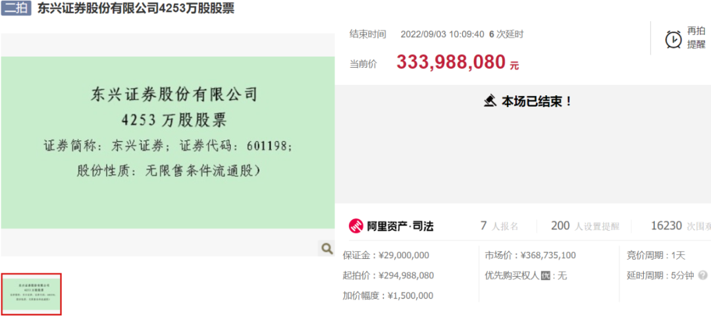Click the 200 人设置提醒 count
The height and width of the screenshot is (326, 711).
pyautogui.click(x=585, y=226)
